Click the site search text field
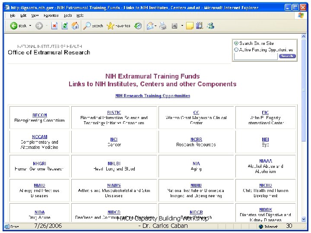 (x=256, y=57)
